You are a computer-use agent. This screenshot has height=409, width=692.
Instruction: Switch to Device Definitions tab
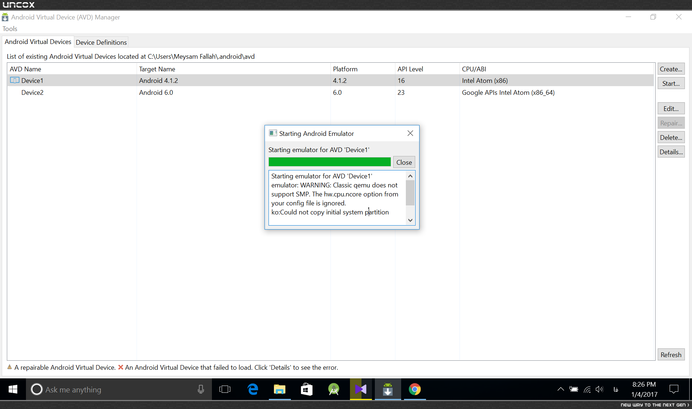click(x=101, y=42)
